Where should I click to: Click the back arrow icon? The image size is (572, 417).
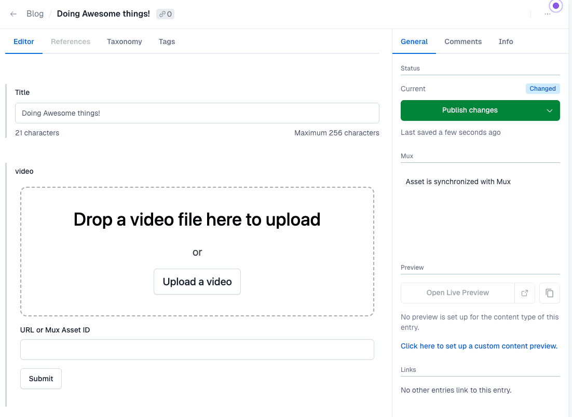tap(13, 14)
